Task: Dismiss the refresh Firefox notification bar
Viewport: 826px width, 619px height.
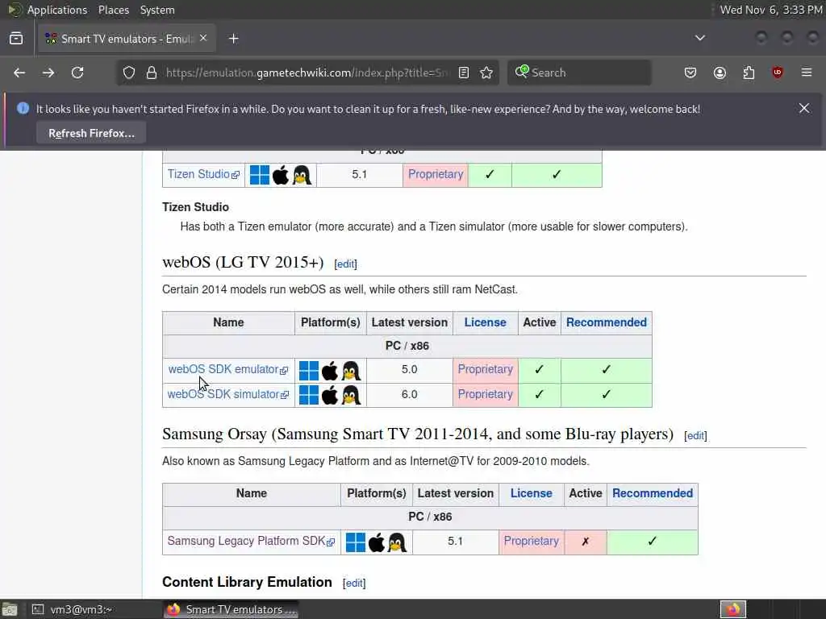Action: click(x=804, y=108)
